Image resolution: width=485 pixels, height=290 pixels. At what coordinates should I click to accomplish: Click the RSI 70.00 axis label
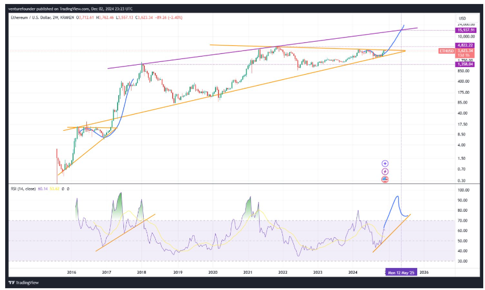463,221
